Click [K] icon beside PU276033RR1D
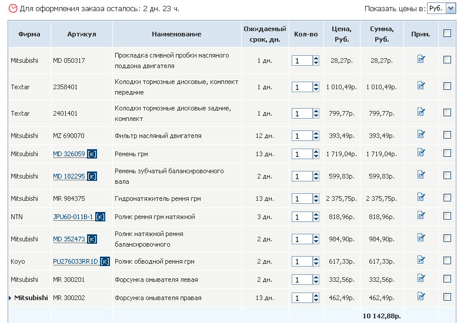This screenshot has height=323, width=474. pos(105,261)
